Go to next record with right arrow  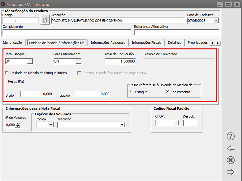(x=230, y=172)
